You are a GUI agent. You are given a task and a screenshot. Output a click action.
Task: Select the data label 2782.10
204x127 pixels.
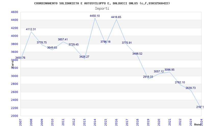pos(180,82)
